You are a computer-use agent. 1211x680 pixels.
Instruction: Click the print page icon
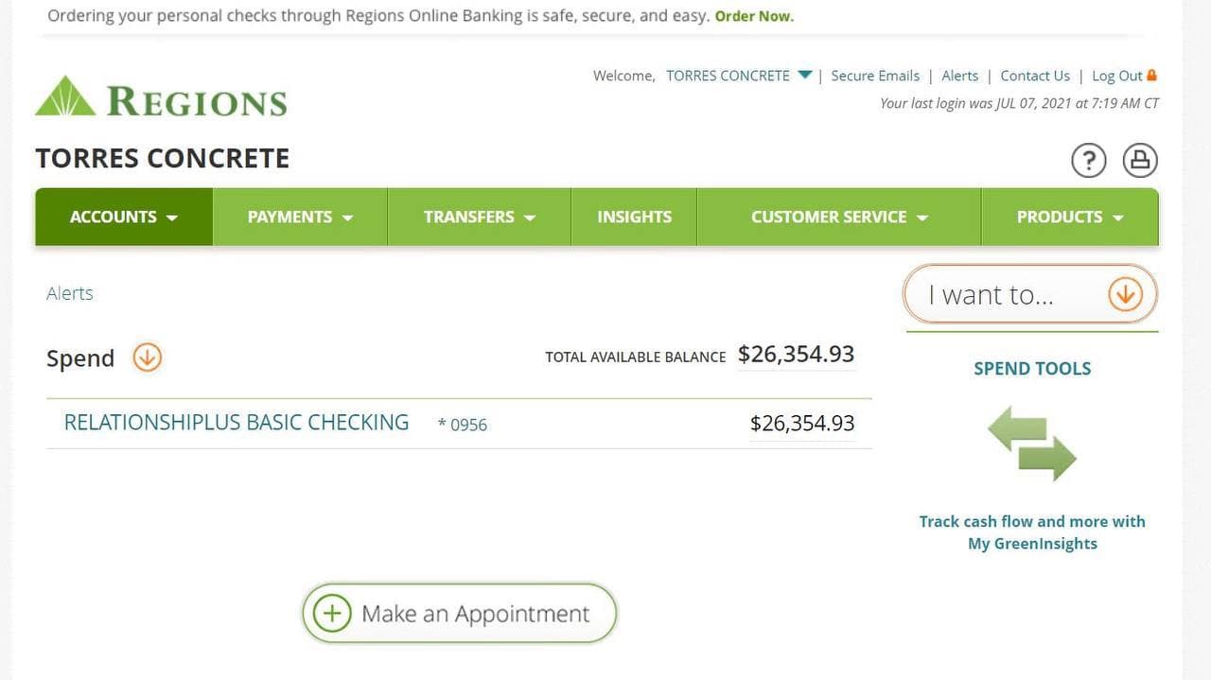click(1140, 160)
